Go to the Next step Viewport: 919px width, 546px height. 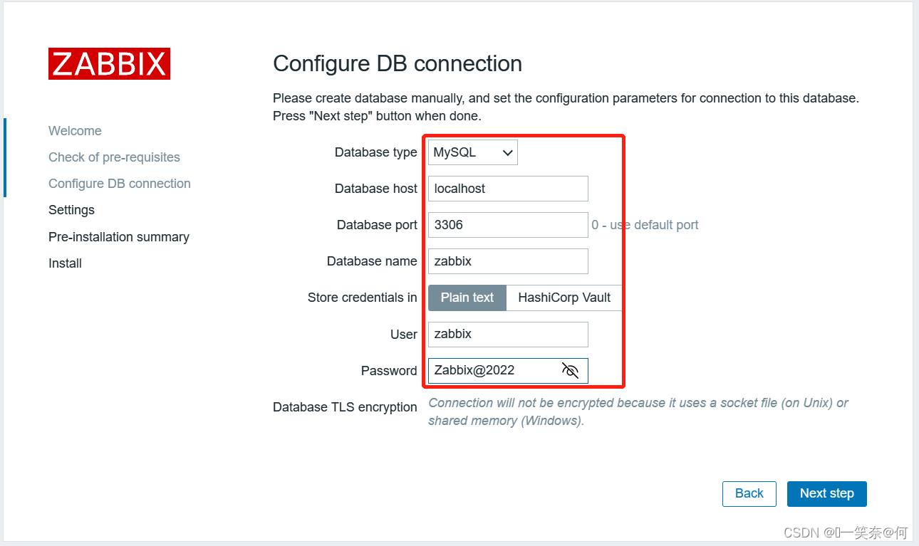(x=826, y=493)
